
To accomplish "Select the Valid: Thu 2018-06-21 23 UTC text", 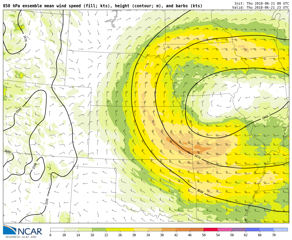I will 261,8.
